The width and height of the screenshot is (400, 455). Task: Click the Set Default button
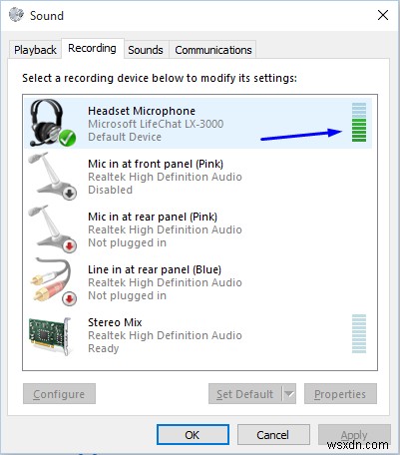(245, 394)
